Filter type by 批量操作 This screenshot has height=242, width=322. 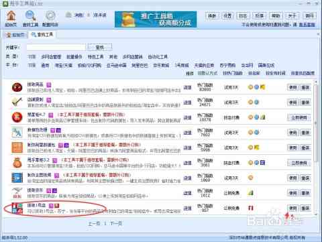74,57
